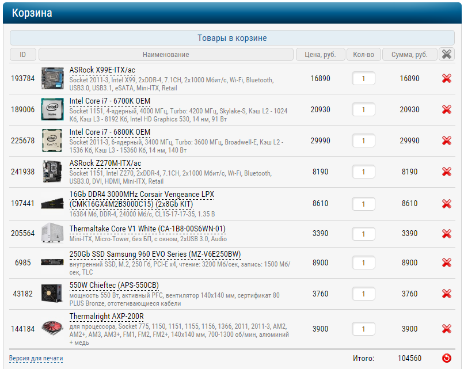Delete Intel Core i7 - 6700K OEM row

447,109
